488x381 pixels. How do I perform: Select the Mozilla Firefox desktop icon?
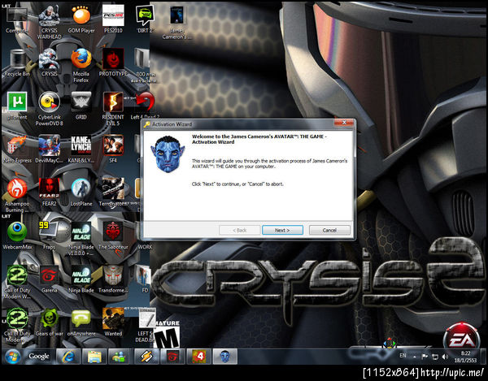(81, 65)
